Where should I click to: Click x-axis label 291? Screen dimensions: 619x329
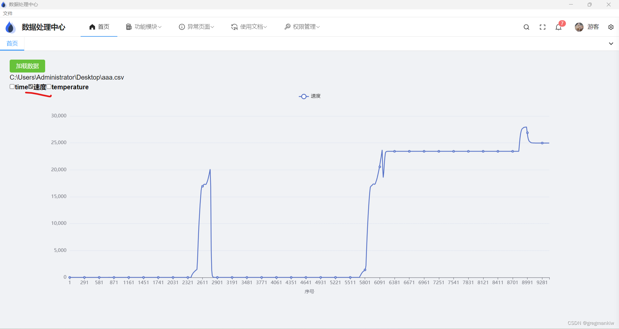pyautogui.click(x=84, y=282)
